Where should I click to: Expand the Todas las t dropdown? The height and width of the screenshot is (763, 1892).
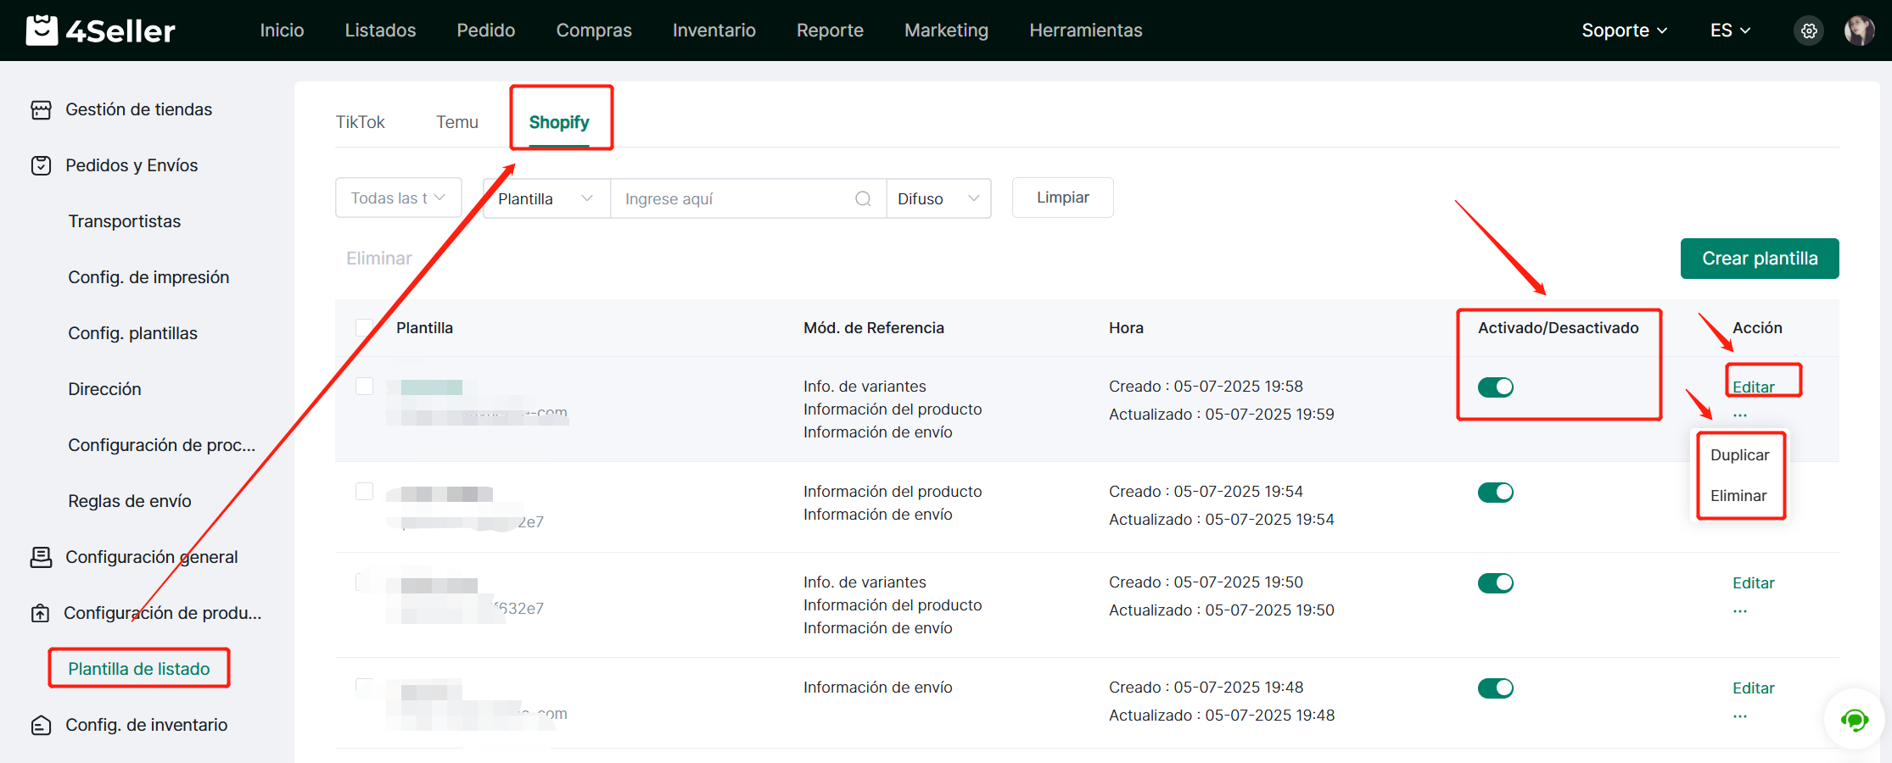tap(398, 198)
